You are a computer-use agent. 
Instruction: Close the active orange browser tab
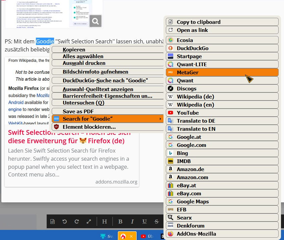tap(132, 236)
